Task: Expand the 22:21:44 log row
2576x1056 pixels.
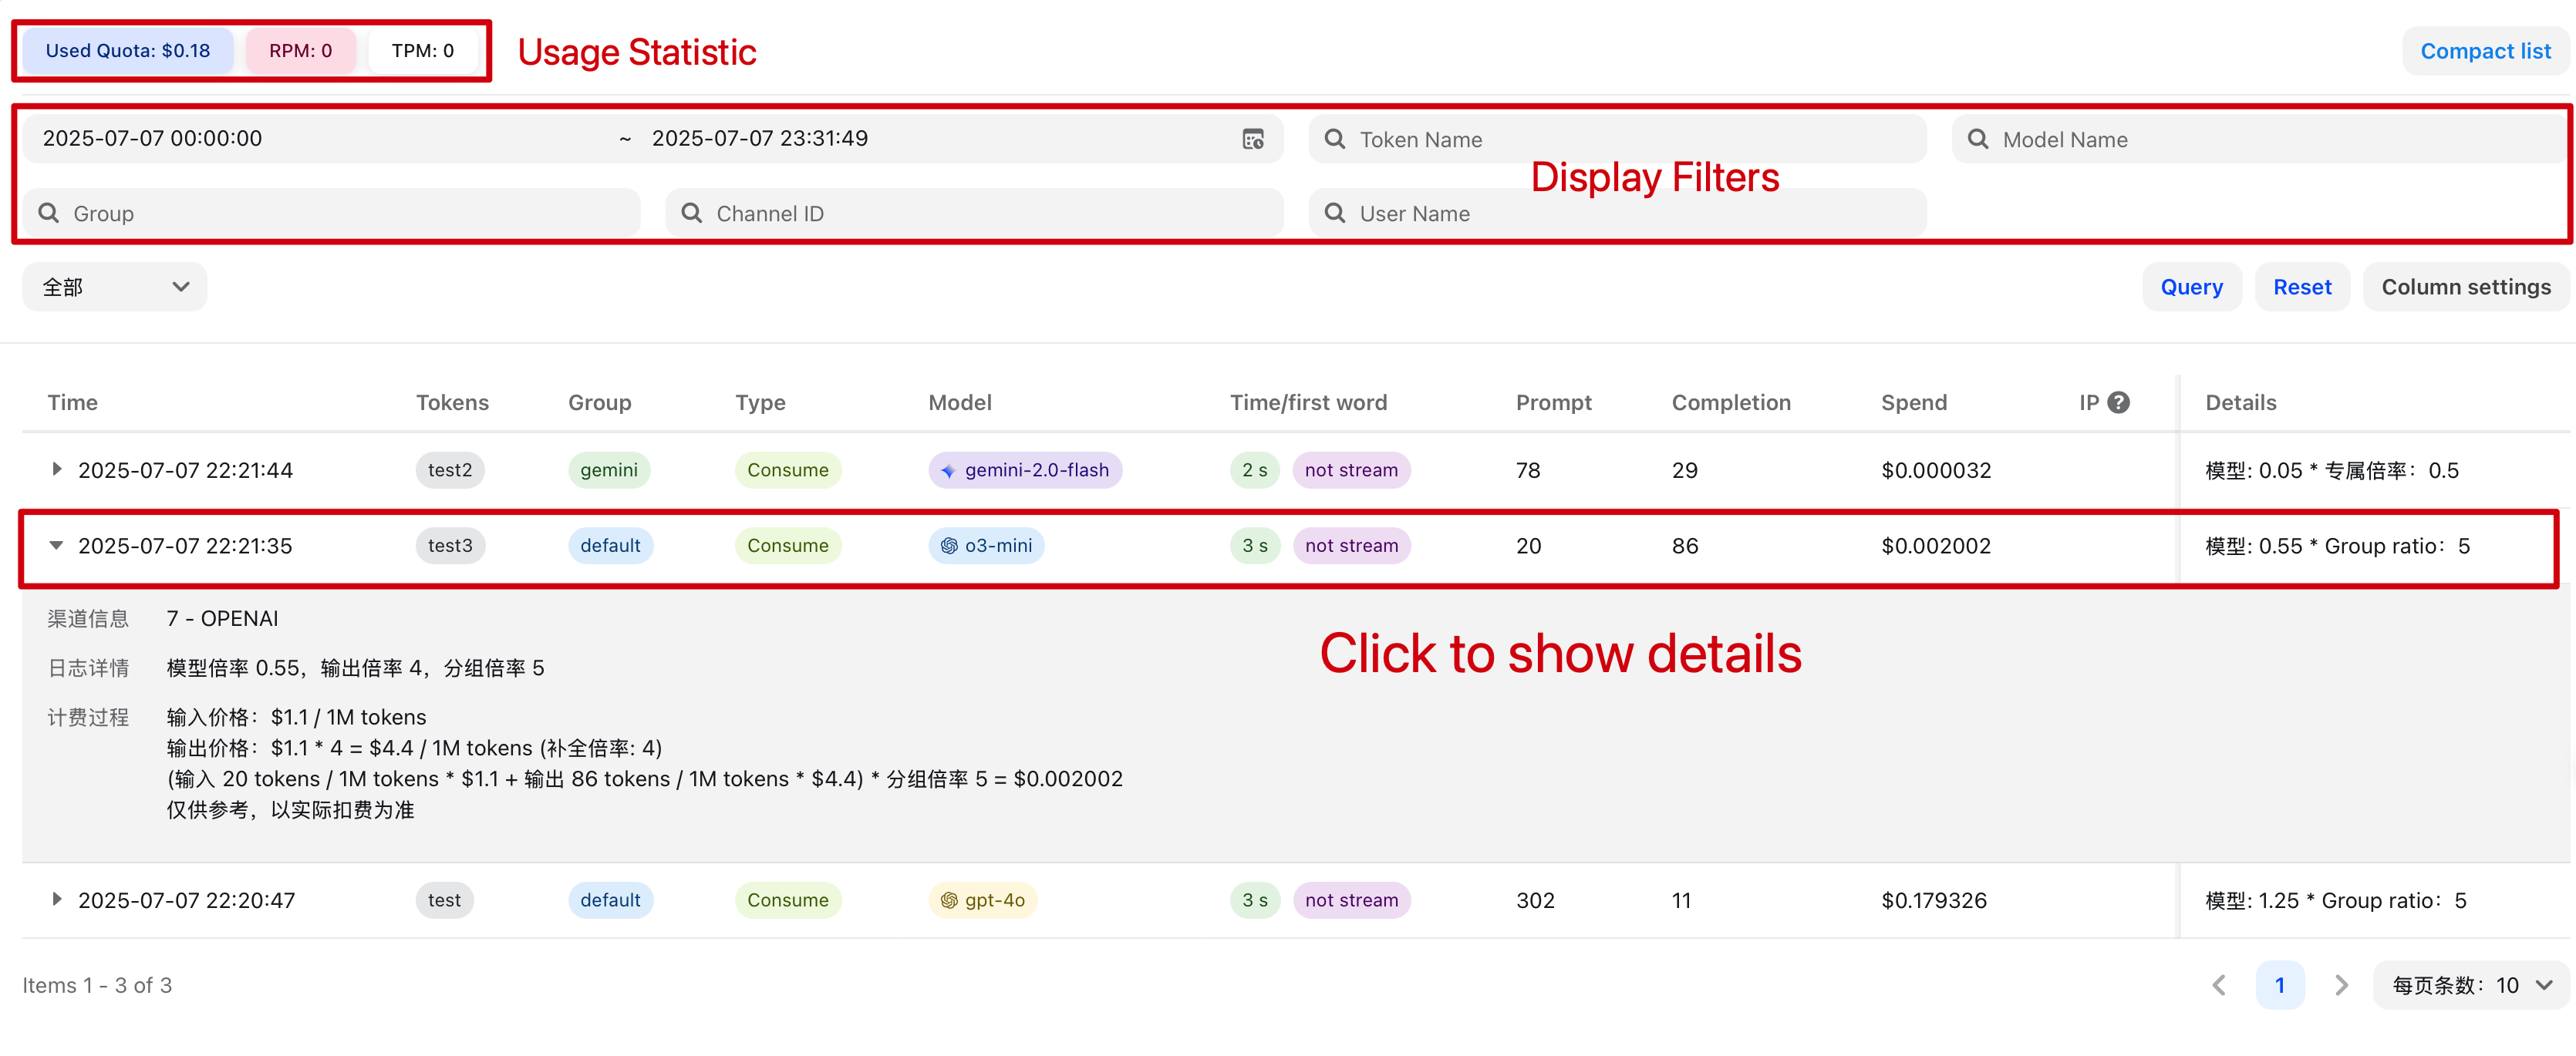Action: coord(56,469)
